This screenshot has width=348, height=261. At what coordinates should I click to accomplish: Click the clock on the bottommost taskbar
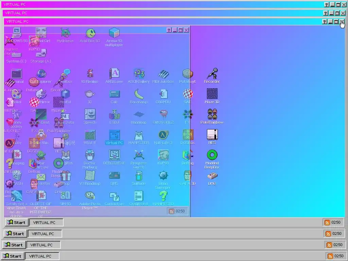[339, 256]
